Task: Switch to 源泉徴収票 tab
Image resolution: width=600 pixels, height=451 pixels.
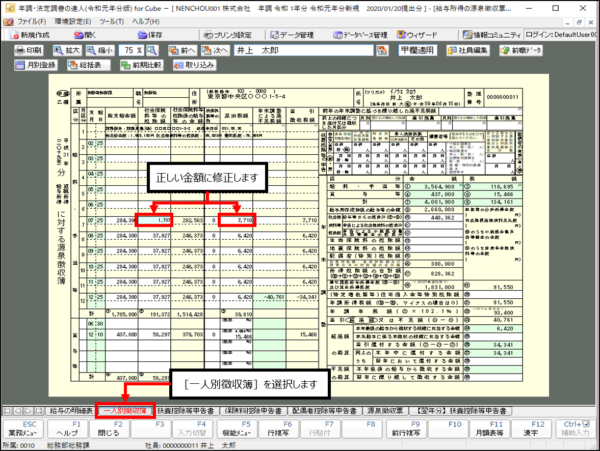Action: click(x=385, y=411)
